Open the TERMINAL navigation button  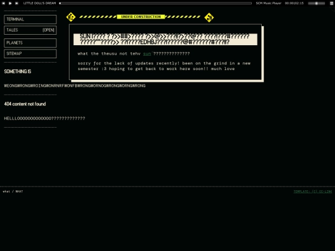tap(30, 19)
